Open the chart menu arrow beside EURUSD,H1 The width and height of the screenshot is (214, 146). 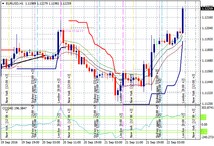pos(3,3)
